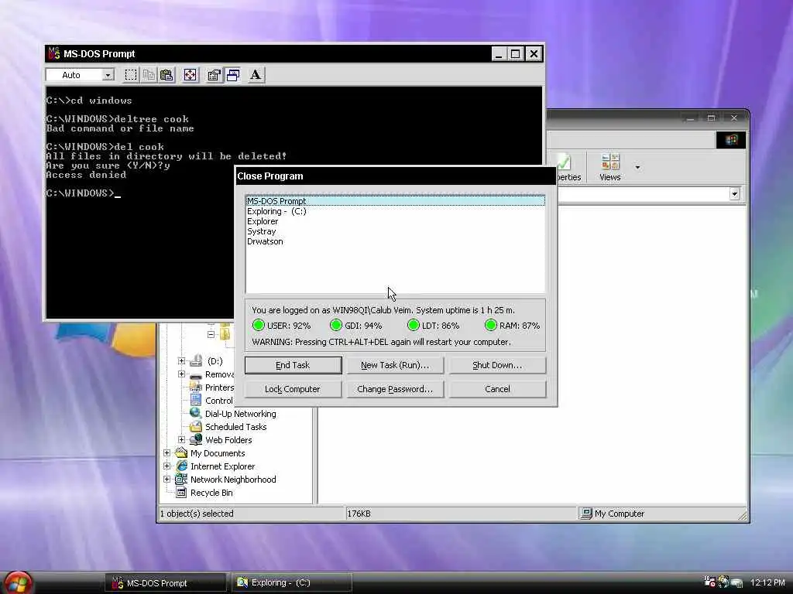
Task: Click the Shut Down... button
Action: pyautogui.click(x=497, y=365)
